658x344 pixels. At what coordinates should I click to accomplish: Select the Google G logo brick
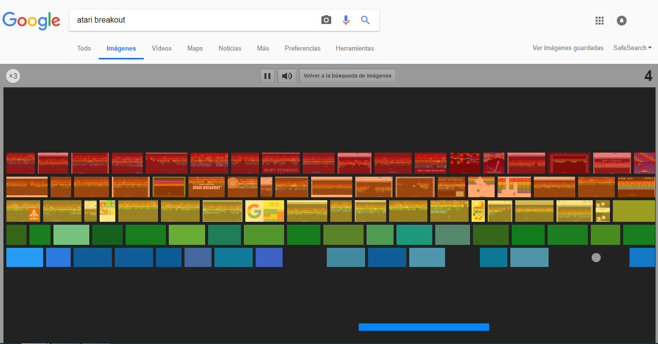pos(264,211)
